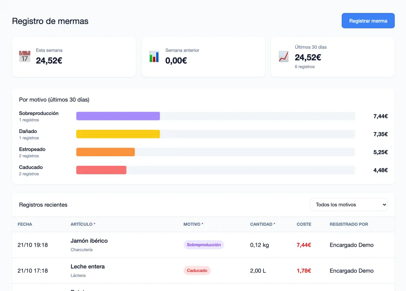Click Encargado Demo in the Leche entera row
The image size is (406, 291).
click(x=352, y=271)
